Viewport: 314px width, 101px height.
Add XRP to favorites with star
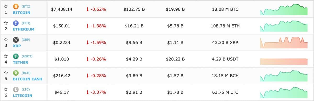(6, 39)
